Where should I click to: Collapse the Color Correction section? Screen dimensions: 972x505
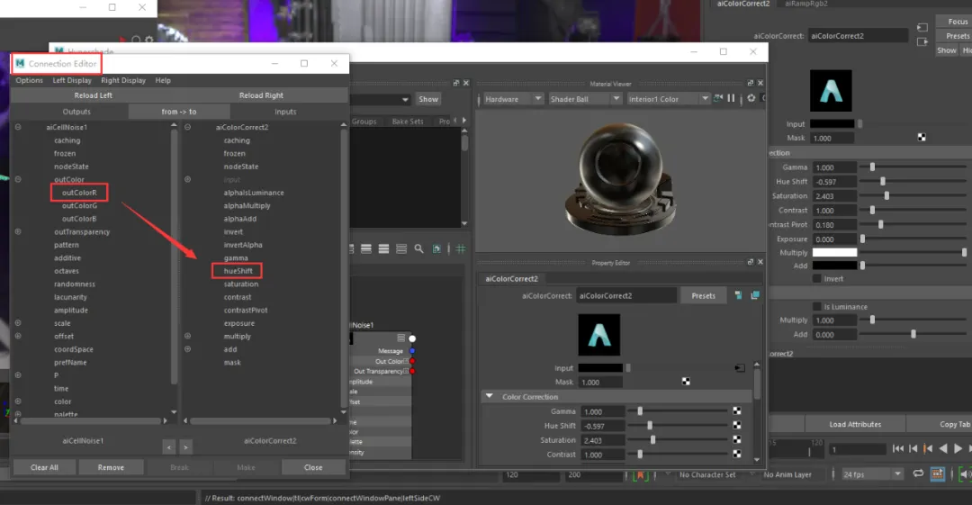490,396
